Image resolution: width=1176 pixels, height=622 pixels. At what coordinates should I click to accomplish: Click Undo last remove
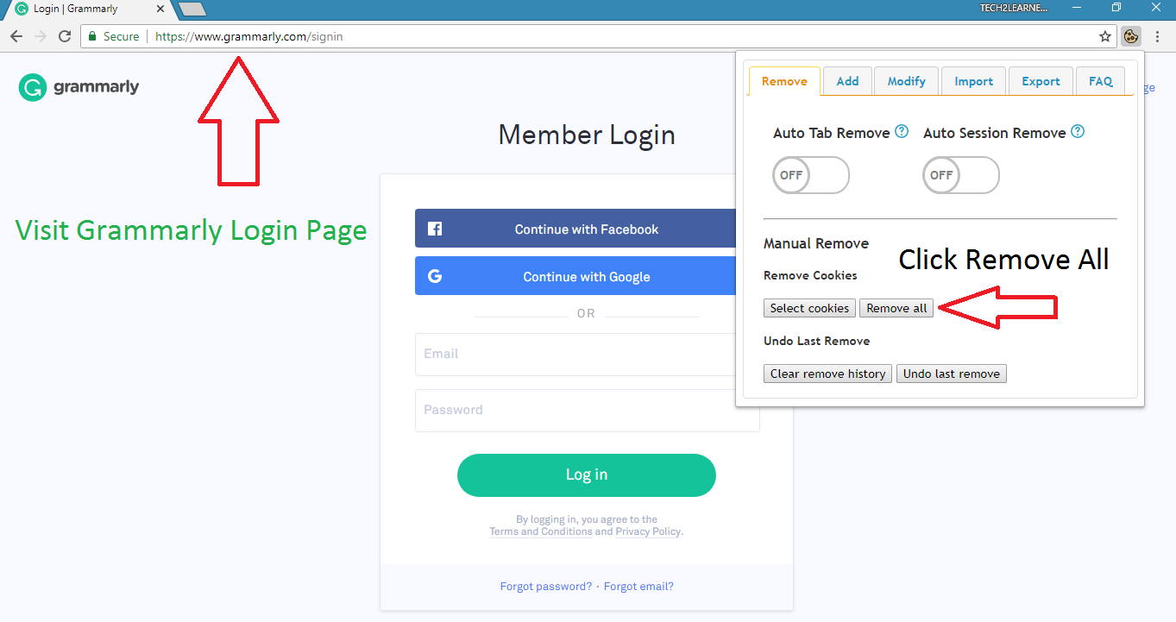pyautogui.click(x=952, y=374)
